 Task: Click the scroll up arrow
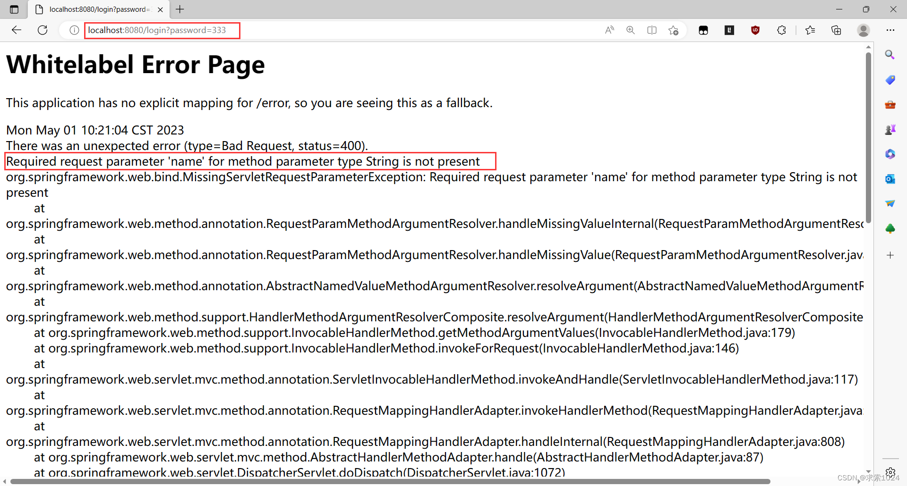868,47
